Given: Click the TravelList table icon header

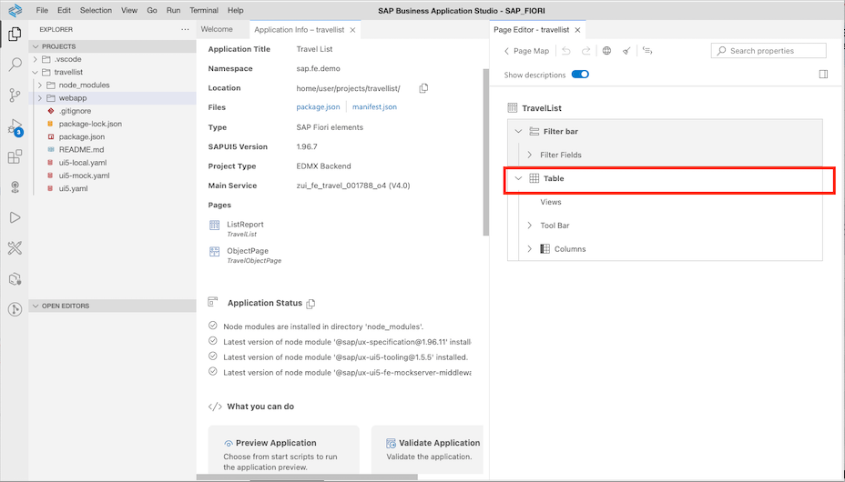Looking at the screenshot, I should [513, 108].
